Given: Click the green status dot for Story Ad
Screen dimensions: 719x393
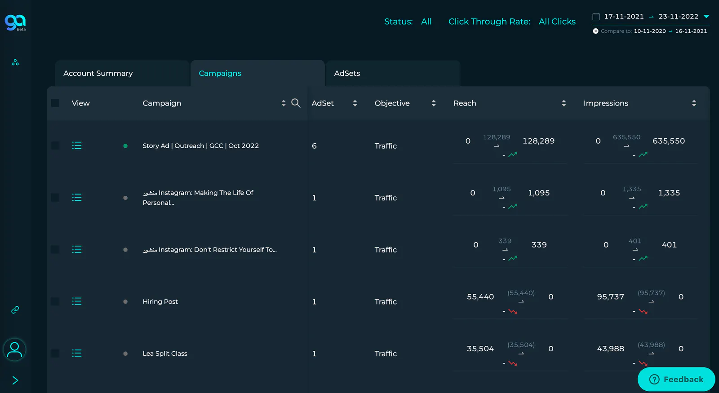Looking at the screenshot, I should pyautogui.click(x=125, y=146).
